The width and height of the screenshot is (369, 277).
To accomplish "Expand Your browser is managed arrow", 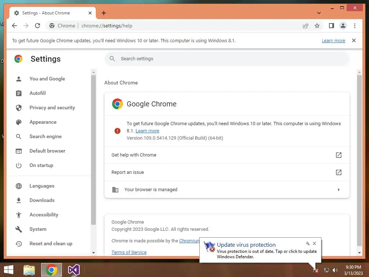I will (x=339, y=190).
